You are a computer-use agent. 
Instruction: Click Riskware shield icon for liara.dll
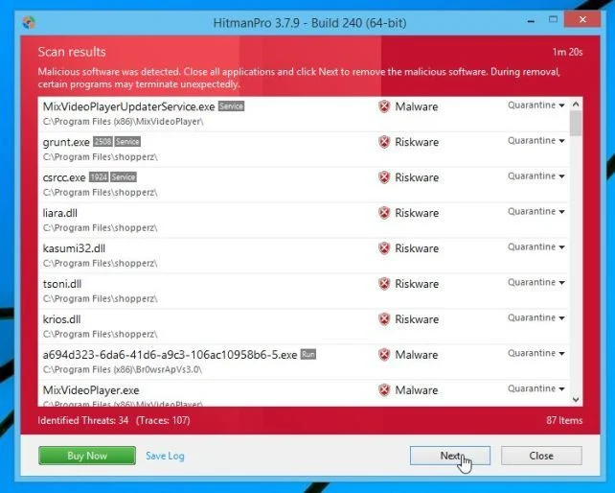384,213
